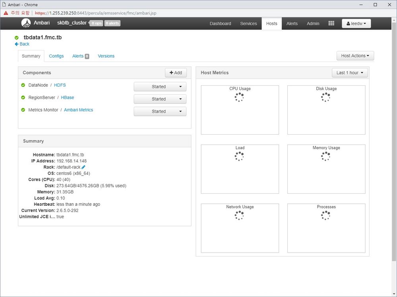The image size is (397, 297).
Task: Open the Alerts menu in navbar
Action: pyautogui.click(x=292, y=23)
